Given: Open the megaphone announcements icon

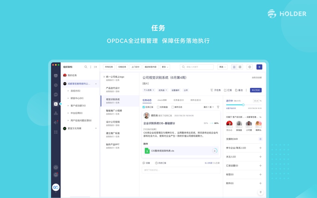Looking at the screenshot, I should 56,122.
